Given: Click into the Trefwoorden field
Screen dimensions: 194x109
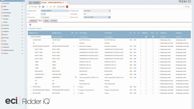Looking at the screenshot, I should 97,14.
